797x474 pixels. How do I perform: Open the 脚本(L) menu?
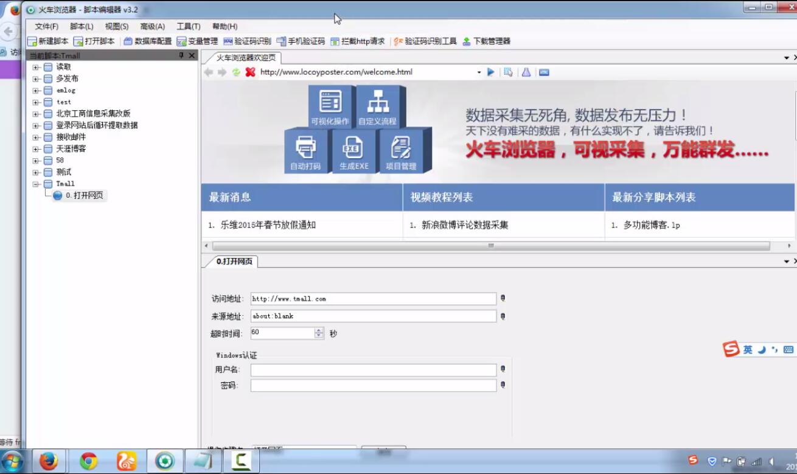(x=82, y=26)
